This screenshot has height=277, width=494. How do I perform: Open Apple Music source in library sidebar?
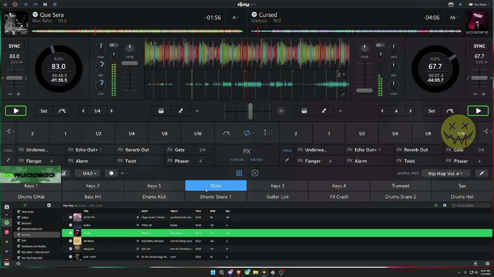point(7,232)
